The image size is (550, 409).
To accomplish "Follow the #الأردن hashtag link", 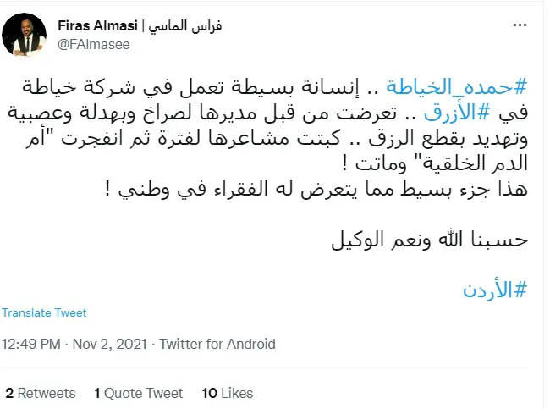I will click(496, 289).
